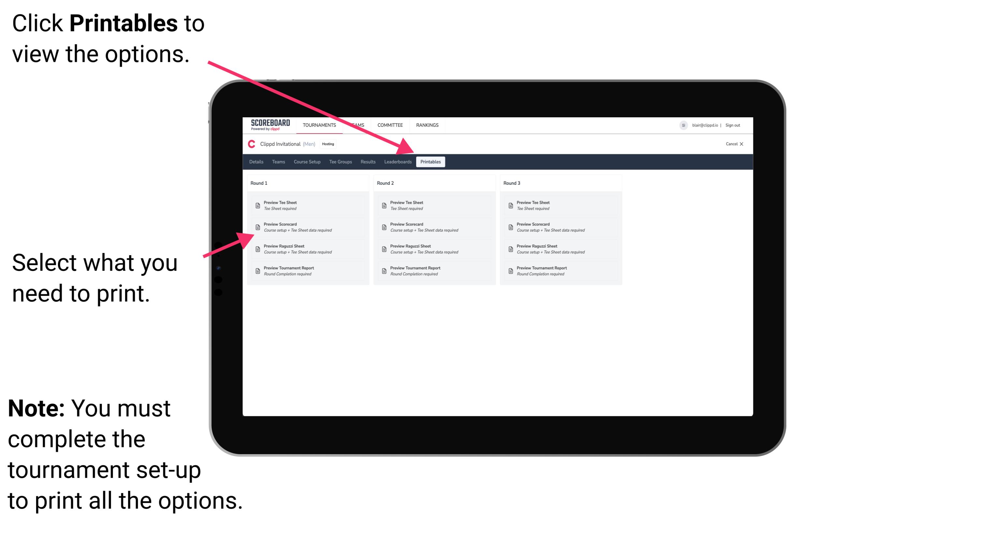
Task: Click the Tee Groups tab
Action: (x=340, y=162)
